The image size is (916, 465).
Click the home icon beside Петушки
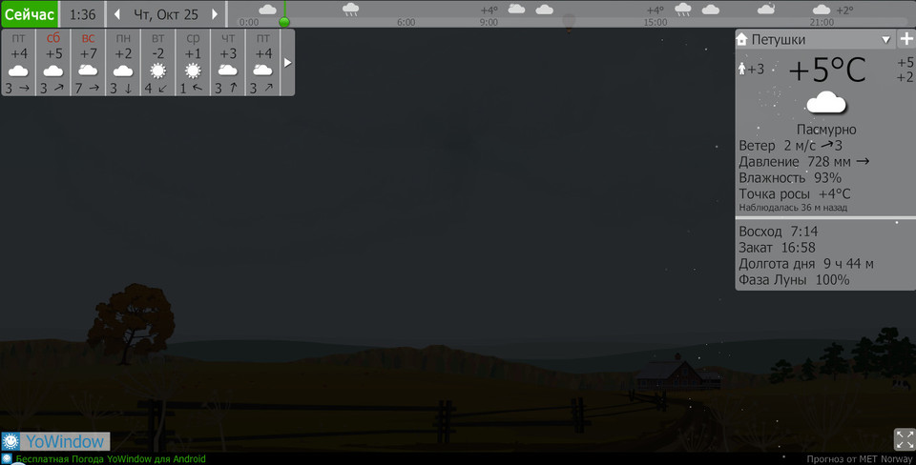[741, 39]
